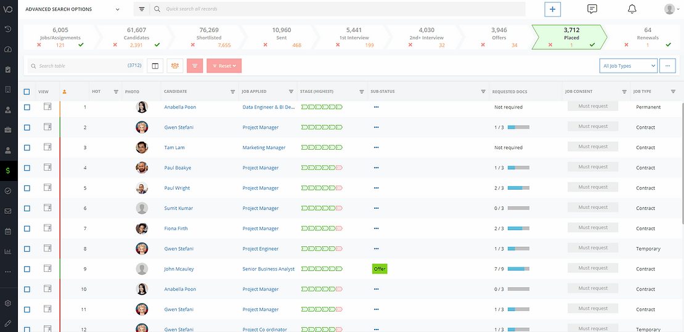The height and width of the screenshot is (332, 684).
Task: Click the blue plus add button
Action: (553, 9)
